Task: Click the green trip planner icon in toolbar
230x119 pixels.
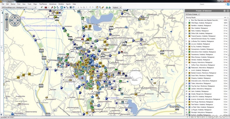Action: tap(42, 7)
